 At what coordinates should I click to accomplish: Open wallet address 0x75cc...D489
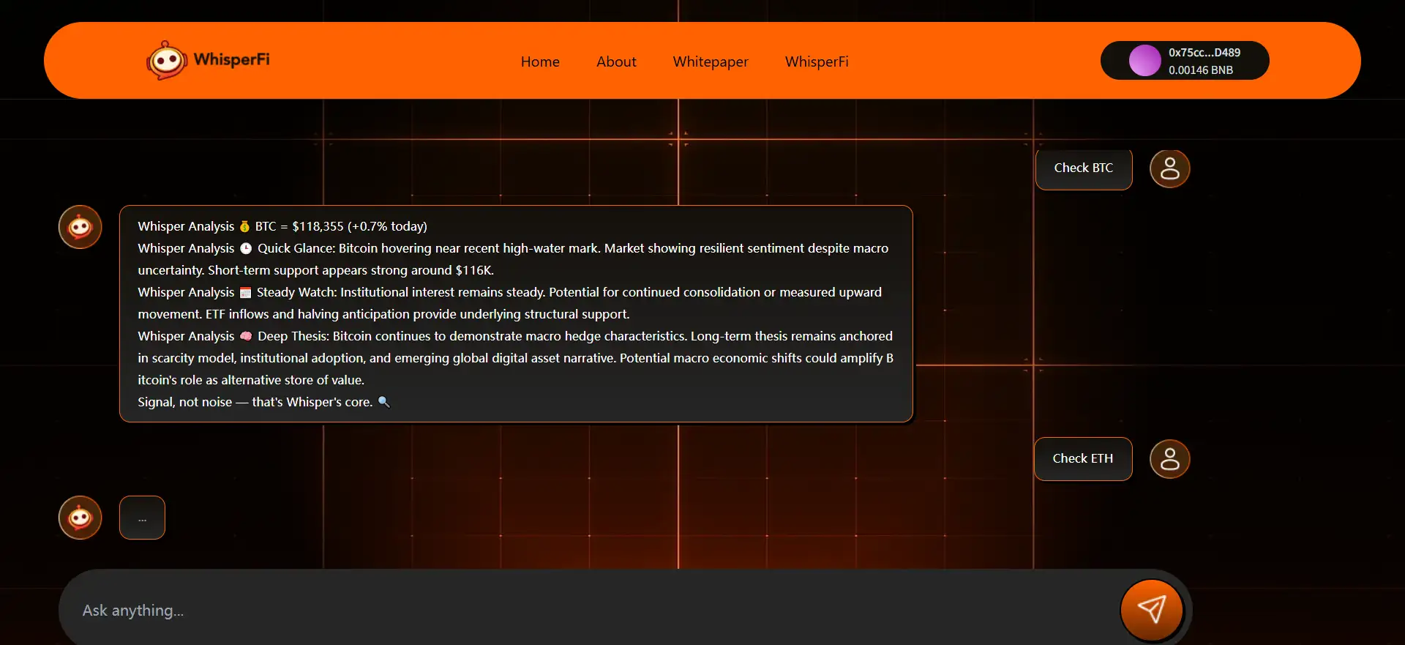pyautogui.click(x=1204, y=53)
